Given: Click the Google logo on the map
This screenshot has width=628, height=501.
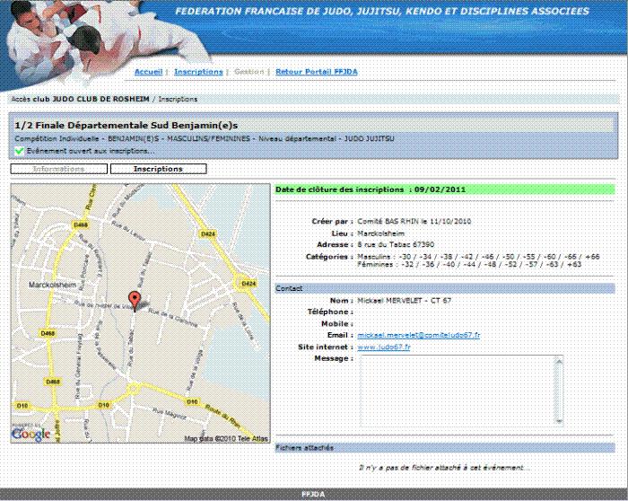Looking at the screenshot, I should click(31, 434).
